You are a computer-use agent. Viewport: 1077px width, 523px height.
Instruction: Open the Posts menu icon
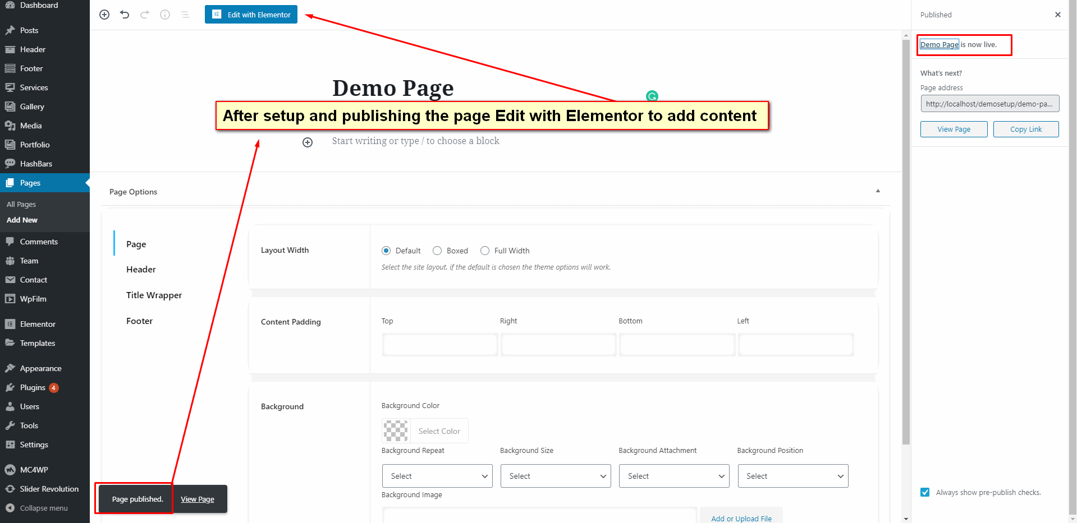point(10,30)
